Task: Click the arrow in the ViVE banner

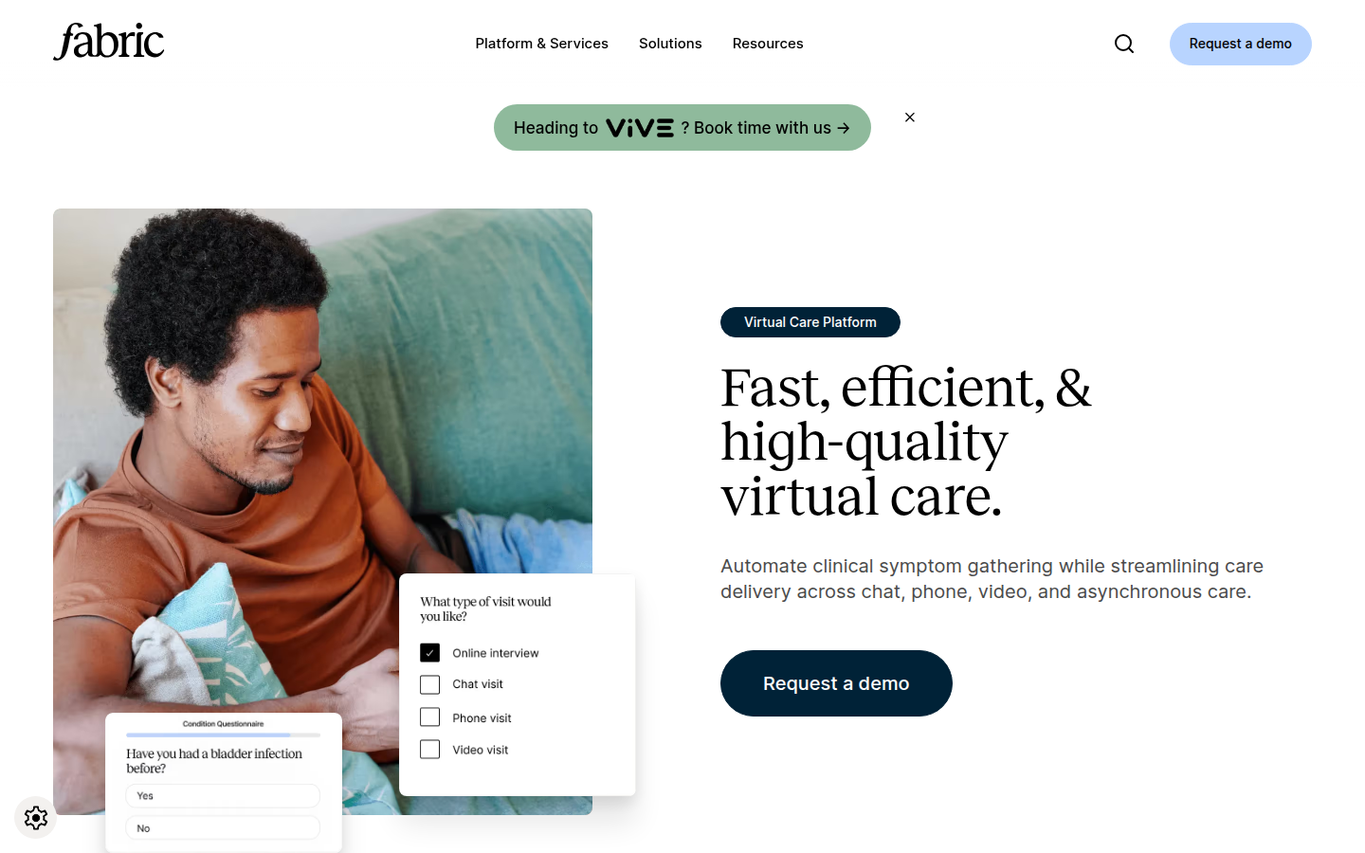Action: pos(844,128)
